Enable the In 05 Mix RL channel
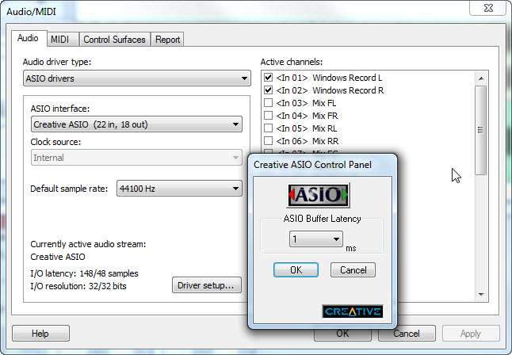The height and width of the screenshot is (355, 512). (x=268, y=128)
